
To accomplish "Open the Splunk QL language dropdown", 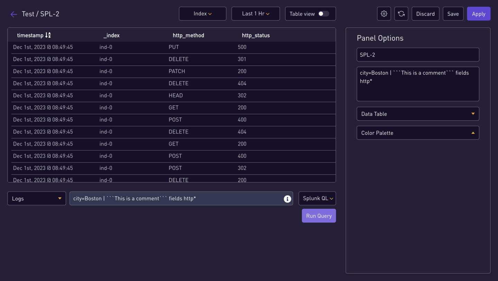I will click(317, 198).
